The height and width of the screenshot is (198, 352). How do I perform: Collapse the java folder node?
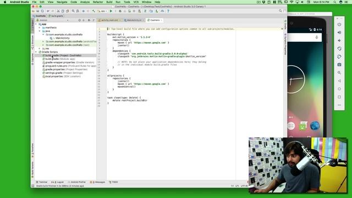pos(40,31)
